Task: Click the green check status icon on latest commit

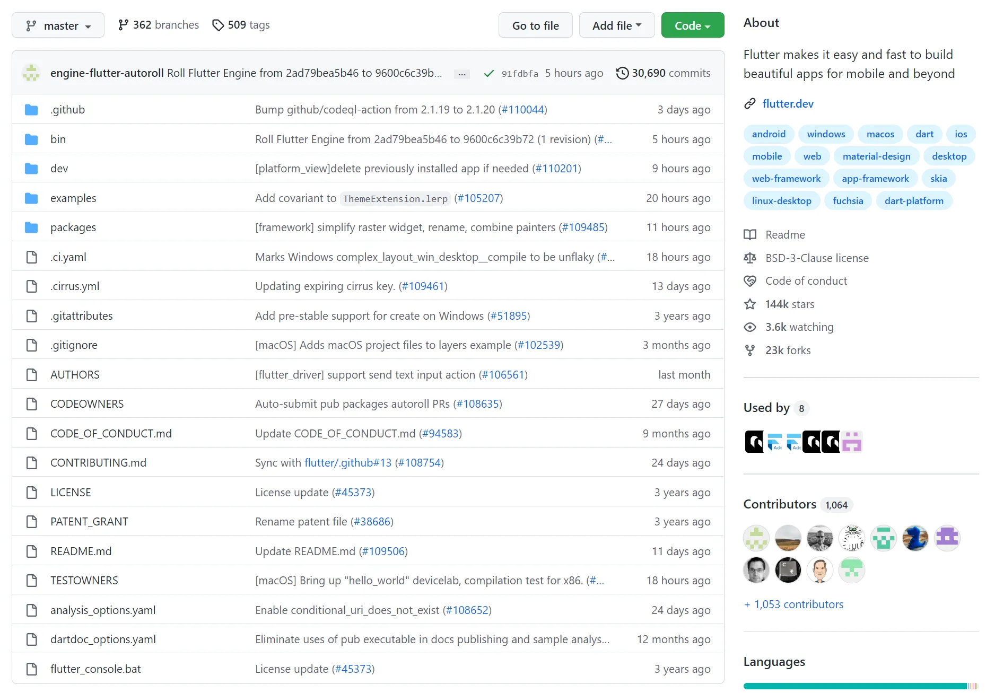Action: pos(489,74)
